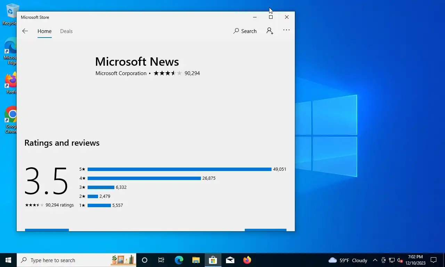This screenshot has width=445, height=267.
Task: Launch Microsoft Edge from the taskbar
Action: [x=179, y=260]
